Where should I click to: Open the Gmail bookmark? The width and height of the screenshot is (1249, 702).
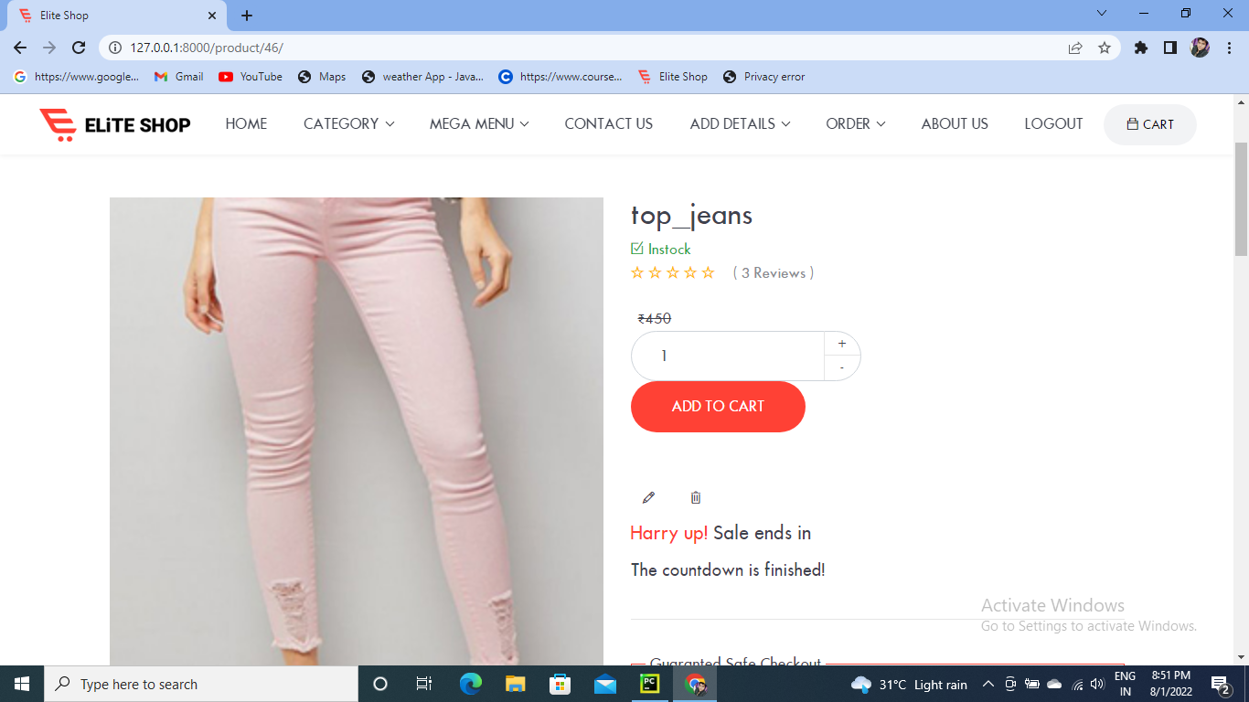point(178,77)
